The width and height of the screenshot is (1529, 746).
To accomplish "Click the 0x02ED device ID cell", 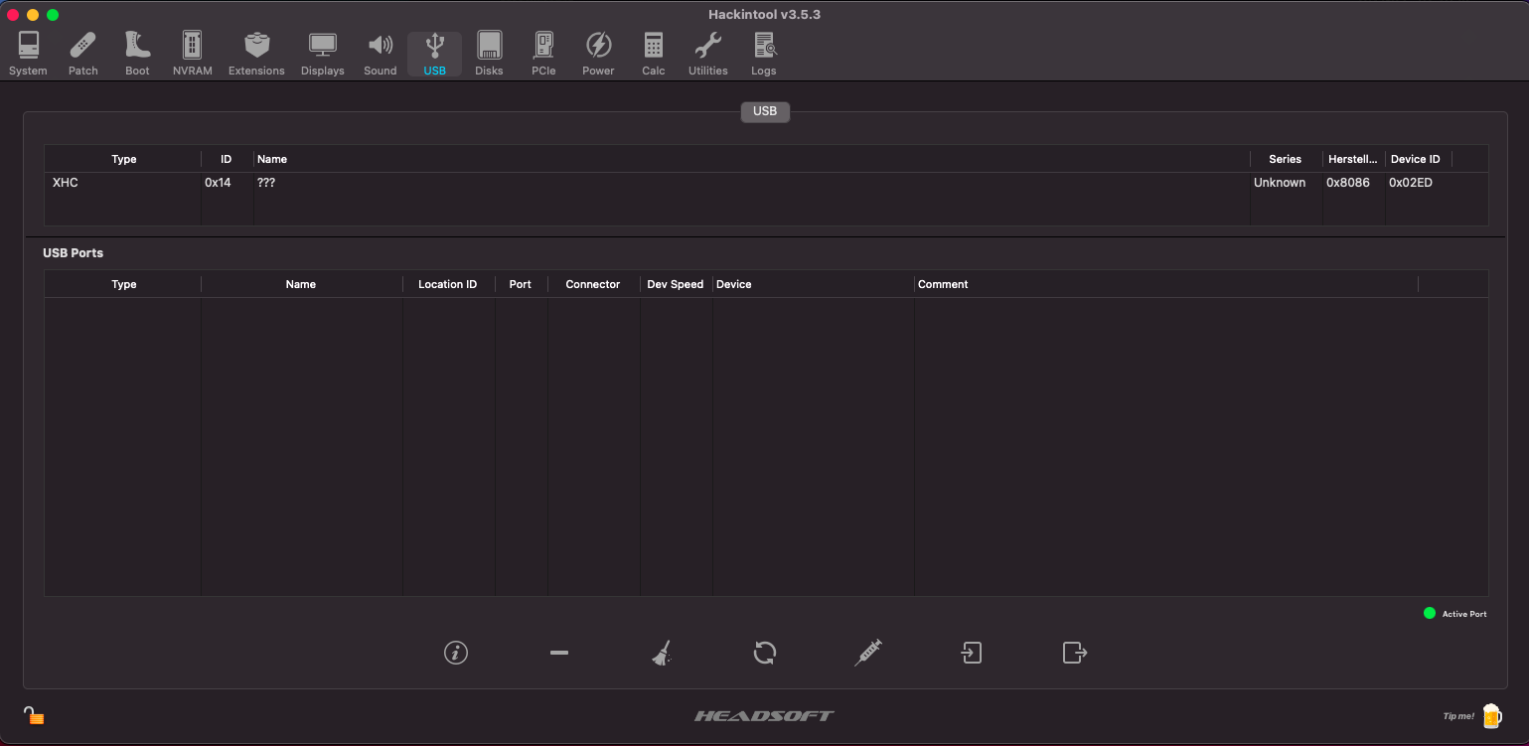I will click(1411, 183).
